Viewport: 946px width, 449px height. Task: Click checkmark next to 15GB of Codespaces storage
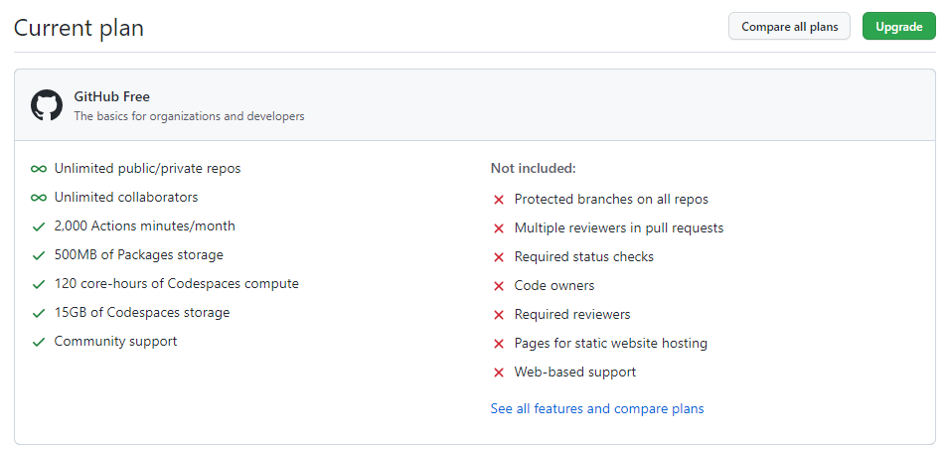39,313
